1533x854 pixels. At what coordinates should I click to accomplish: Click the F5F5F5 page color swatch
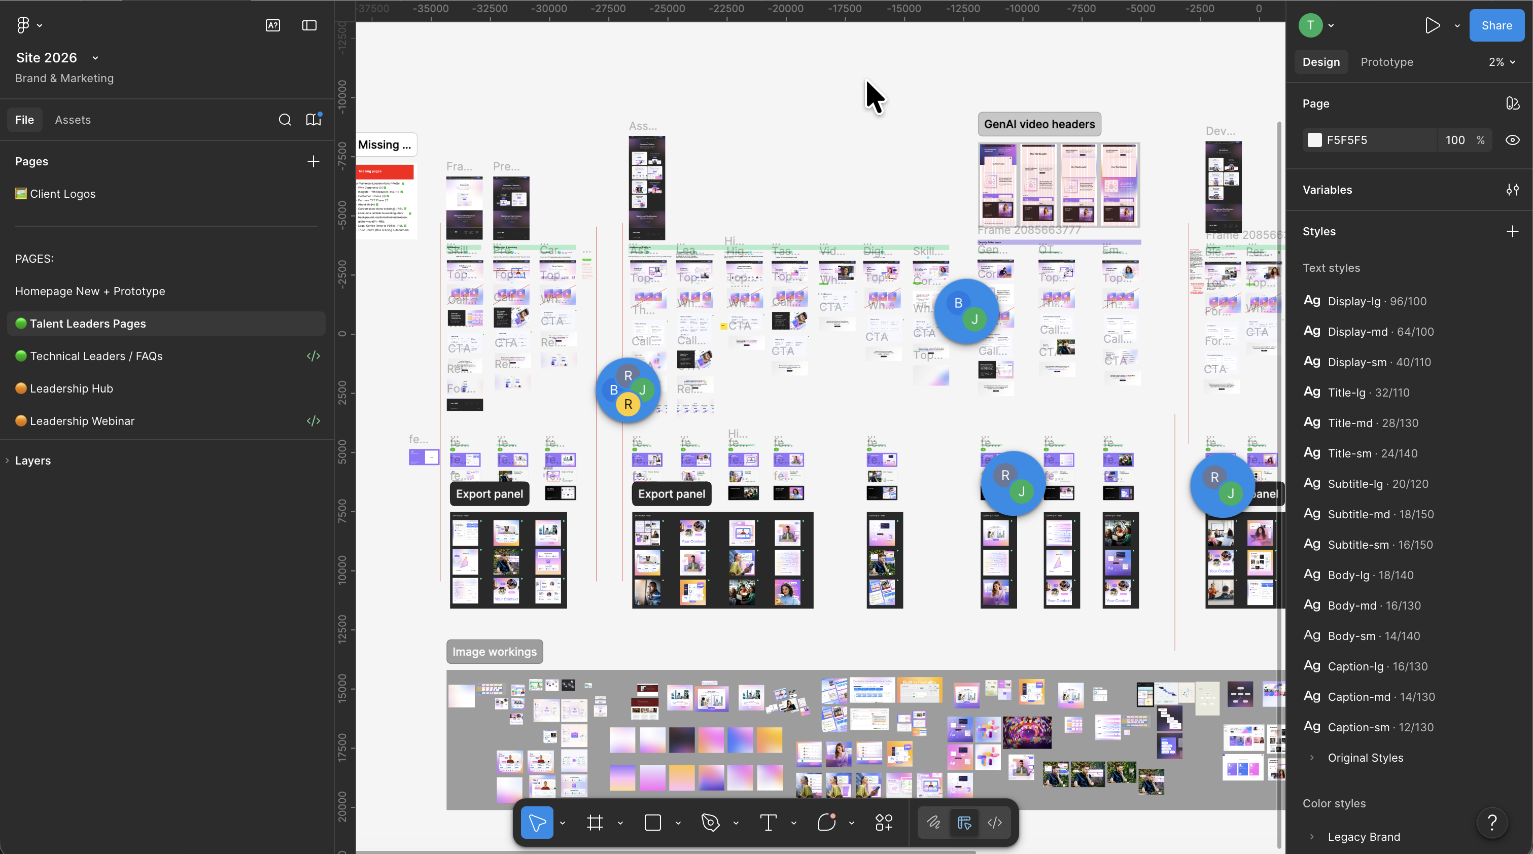[x=1314, y=140]
